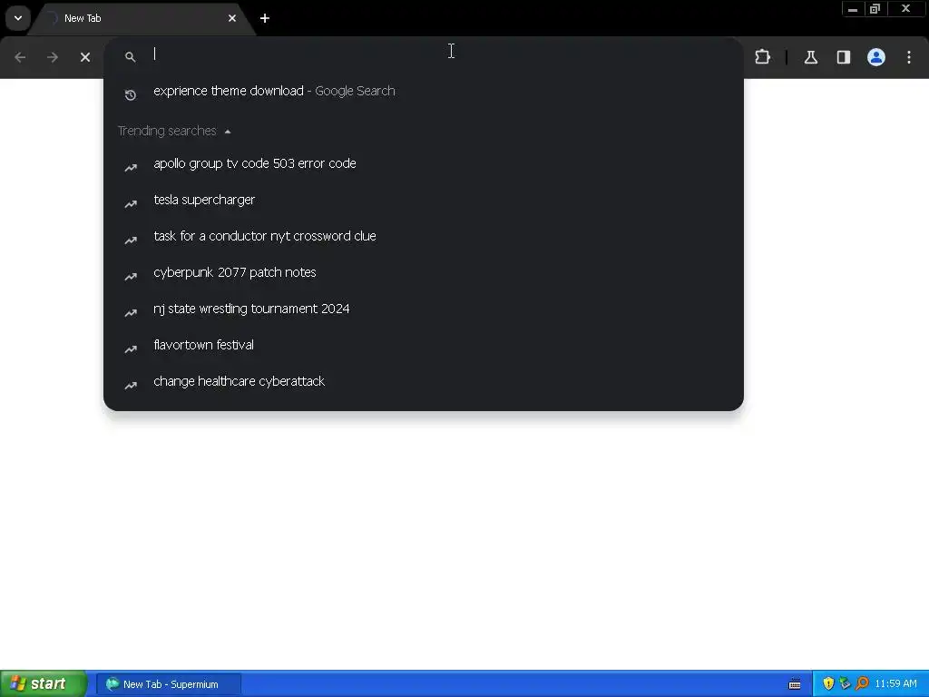The width and height of the screenshot is (929, 697).
Task: Select 'flavortown festival' trending search
Action: [424, 345]
